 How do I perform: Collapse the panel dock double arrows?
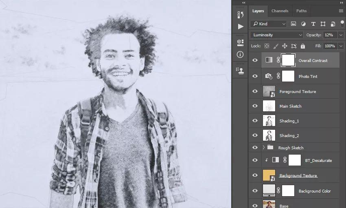pos(243,3)
